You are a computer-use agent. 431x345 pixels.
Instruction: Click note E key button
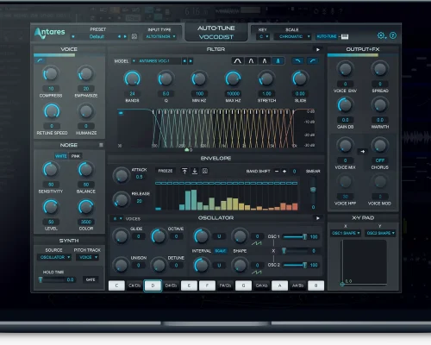189,285
